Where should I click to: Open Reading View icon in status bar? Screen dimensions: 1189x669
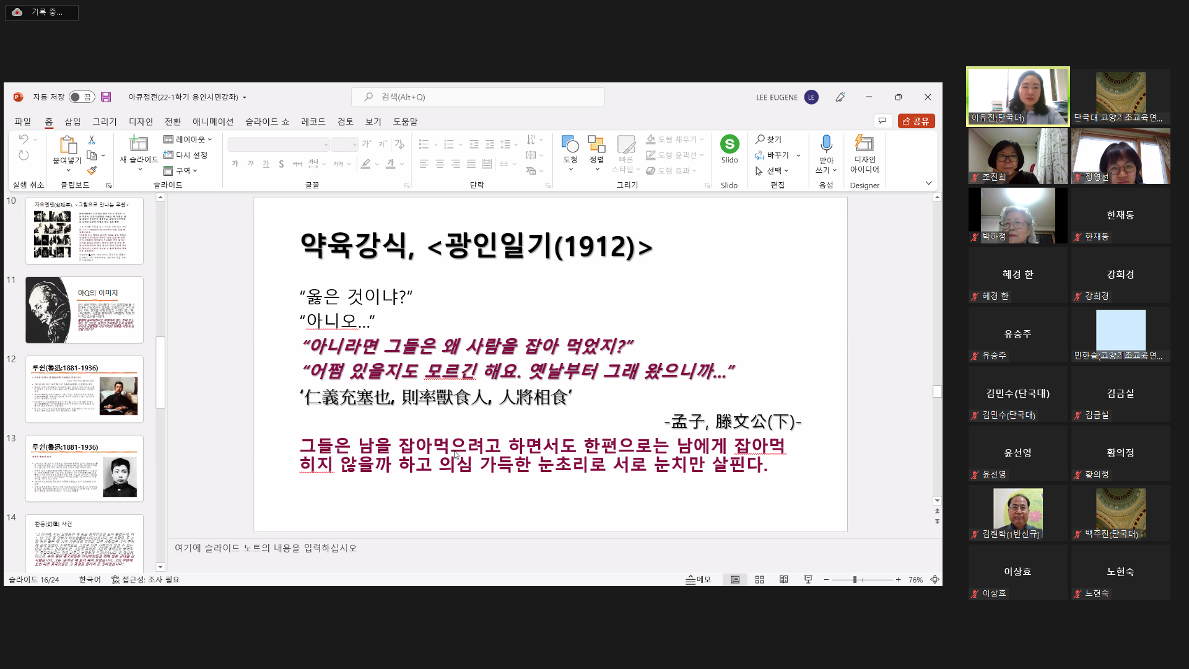(783, 580)
